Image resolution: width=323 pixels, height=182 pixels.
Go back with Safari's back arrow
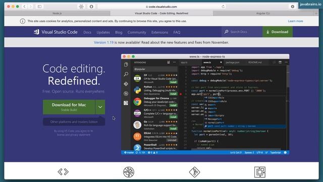pyautogui.click(x=24, y=7)
